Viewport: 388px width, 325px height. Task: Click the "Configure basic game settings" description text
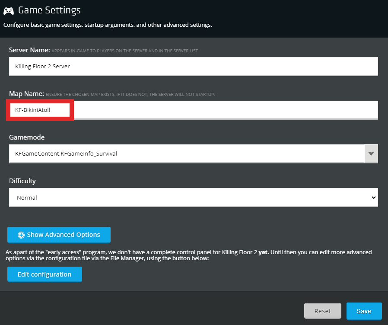point(108,25)
